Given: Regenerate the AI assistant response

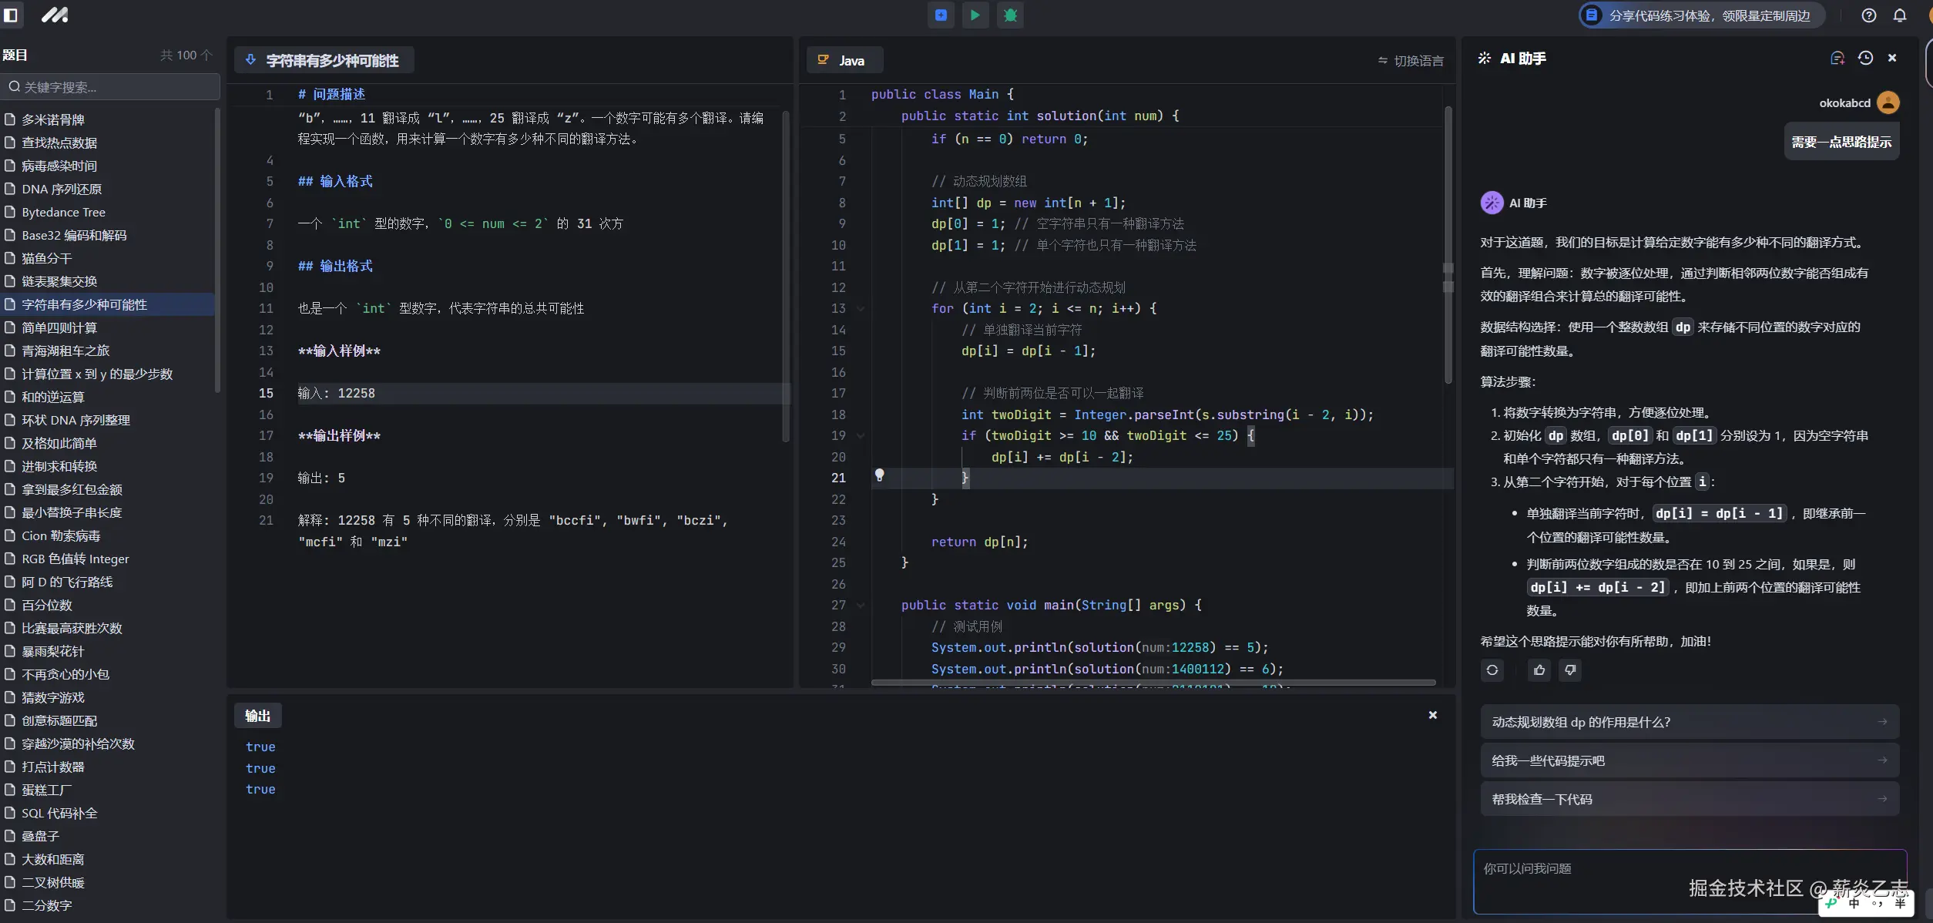Looking at the screenshot, I should pos(1492,670).
